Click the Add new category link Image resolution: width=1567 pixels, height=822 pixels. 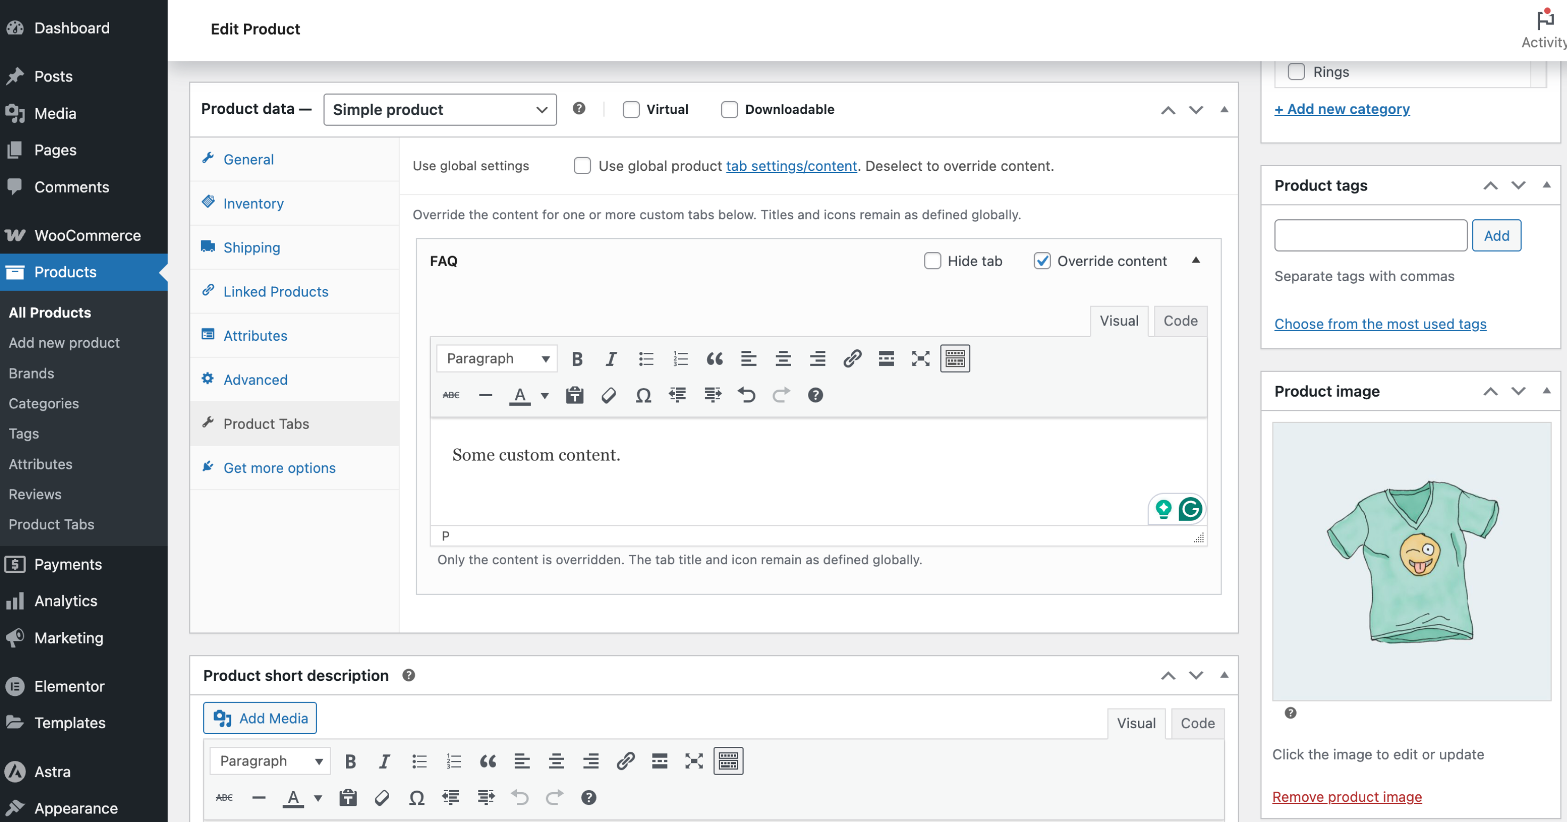pyautogui.click(x=1342, y=109)
